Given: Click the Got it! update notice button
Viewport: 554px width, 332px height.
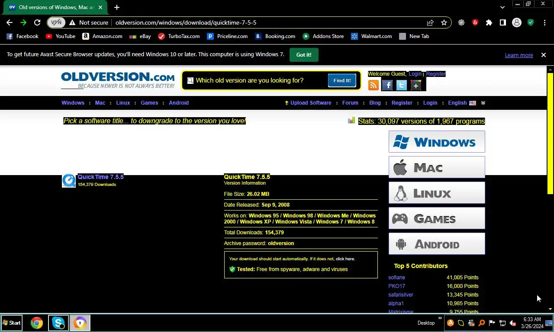Looking at the screenshot, I should click(x=304, y=55).
